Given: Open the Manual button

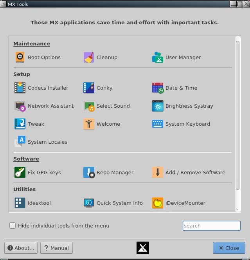Looking at the screenshot, I should (x=56, y=248).
